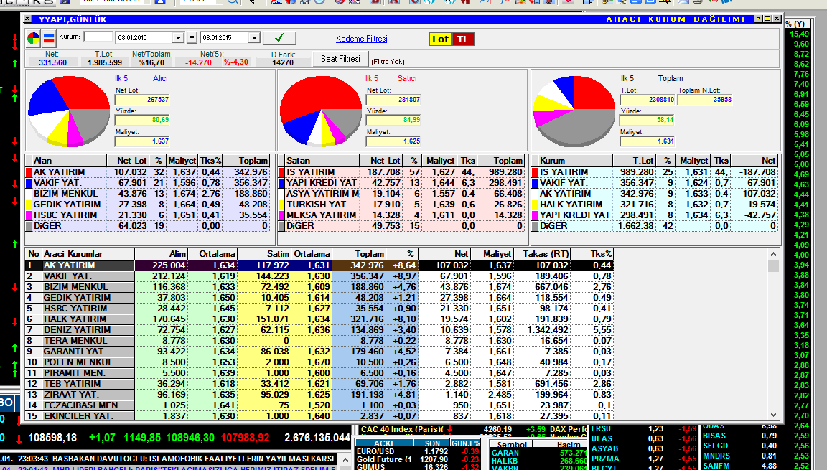This screenshot has width=827, height=470.
Task: Click the Kurum input field
Action: pyautogui.click(x=98, y=37)
